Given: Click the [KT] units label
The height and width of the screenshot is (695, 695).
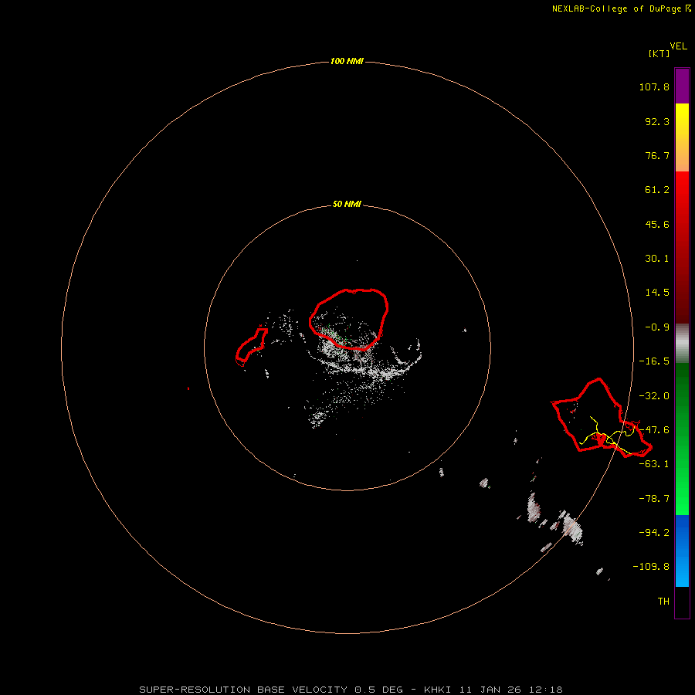Looking at the screenshot, I should click(659, 53).
